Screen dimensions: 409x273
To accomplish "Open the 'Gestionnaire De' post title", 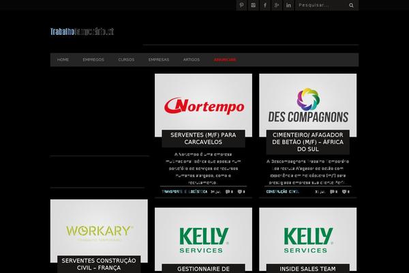I will coord(203,269).
